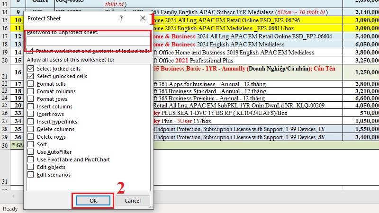
Task: Close the Protect Sheet dialog
Action: tap(143, 18)
